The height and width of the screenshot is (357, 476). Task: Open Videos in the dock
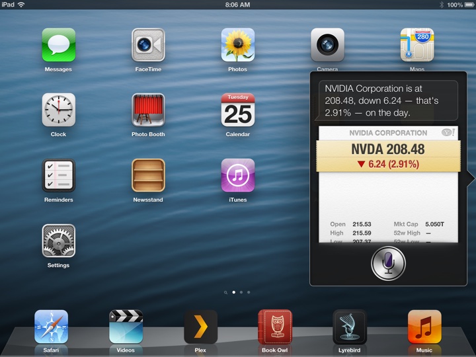pos(126,327)
